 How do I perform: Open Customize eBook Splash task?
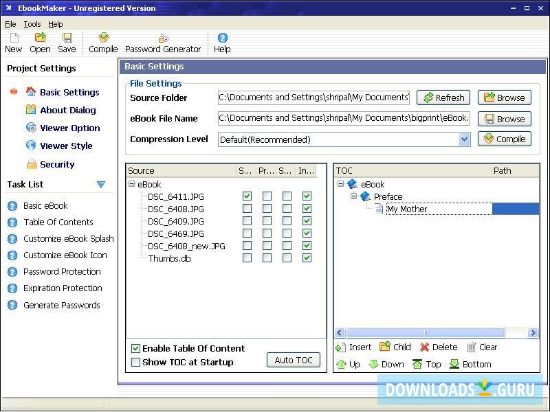pos(68,238)
